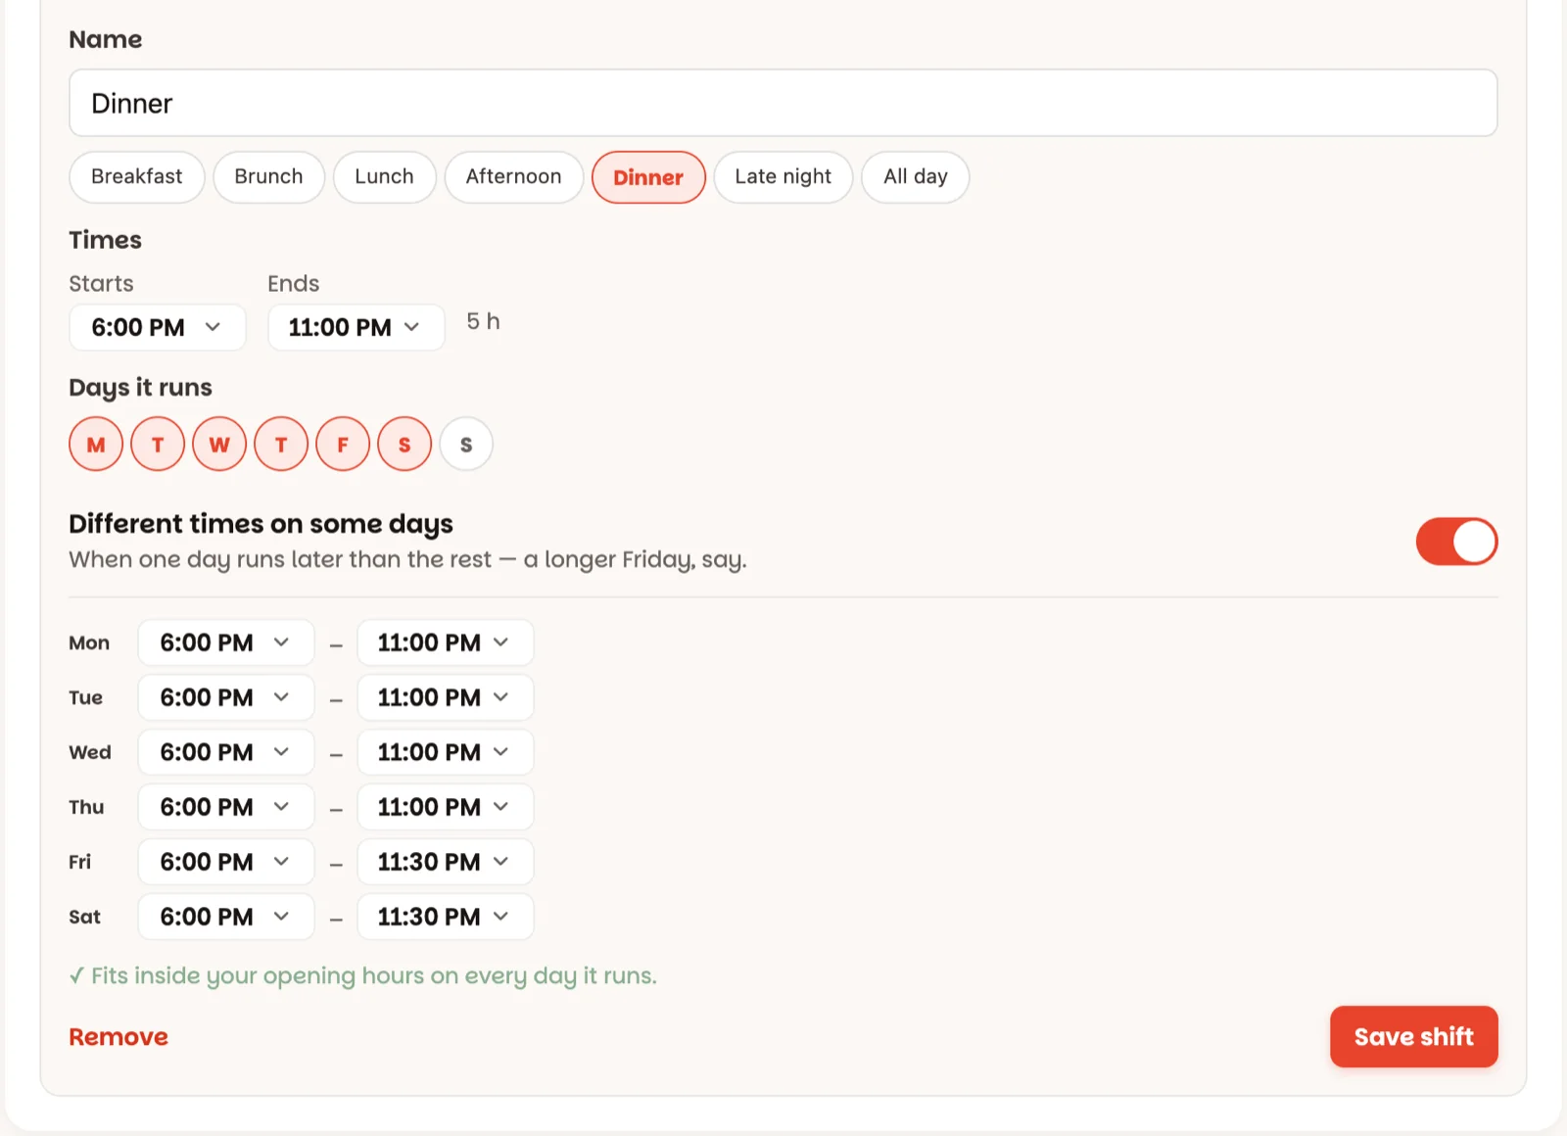Open Mon end time dropdown
Screen dimensions: 1567x1136
coord(446,643)
